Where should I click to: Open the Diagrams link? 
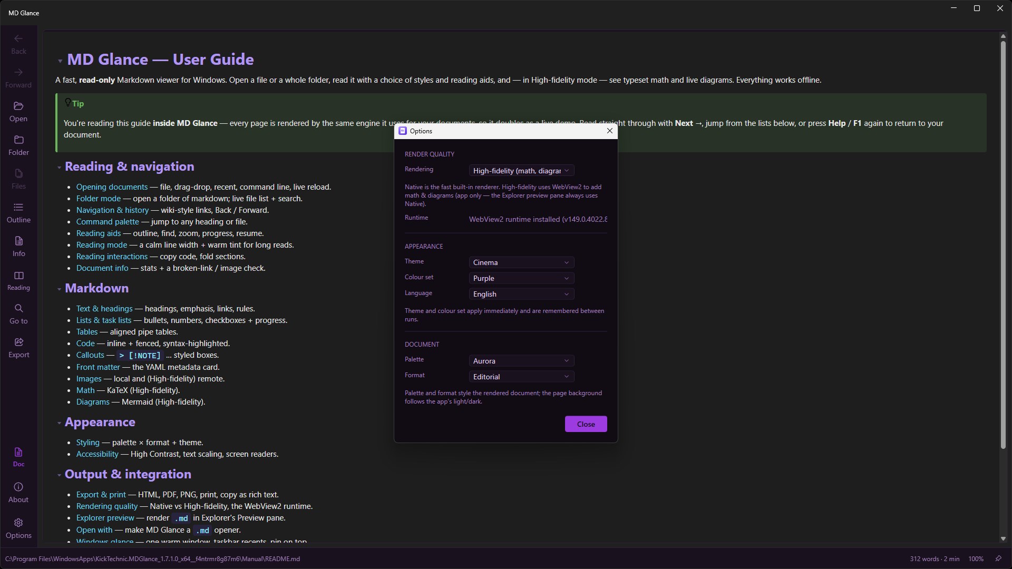click(93, 402)
